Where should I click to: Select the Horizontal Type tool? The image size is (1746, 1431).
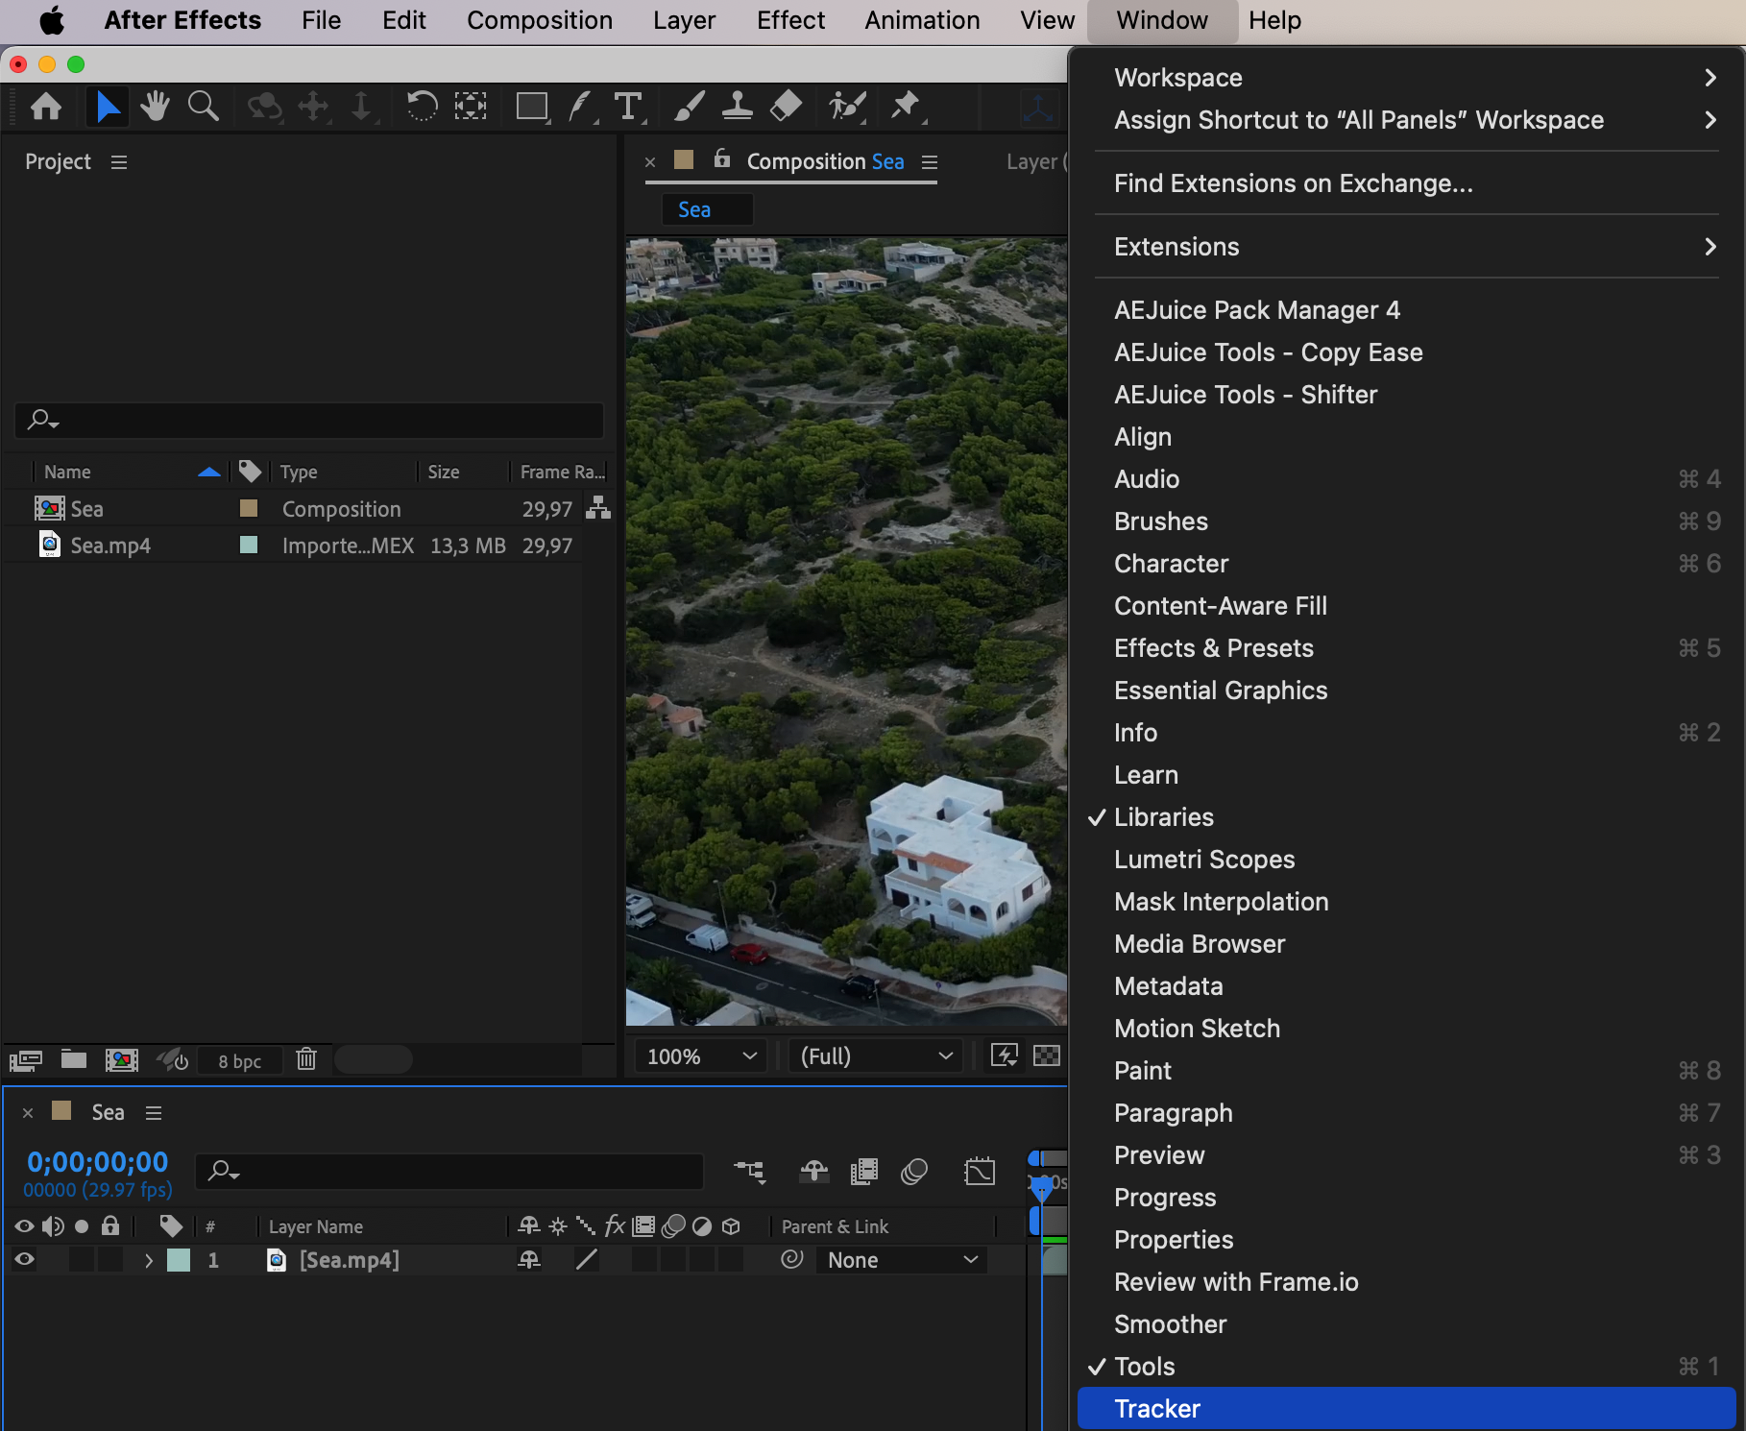[x=628, y=106]
